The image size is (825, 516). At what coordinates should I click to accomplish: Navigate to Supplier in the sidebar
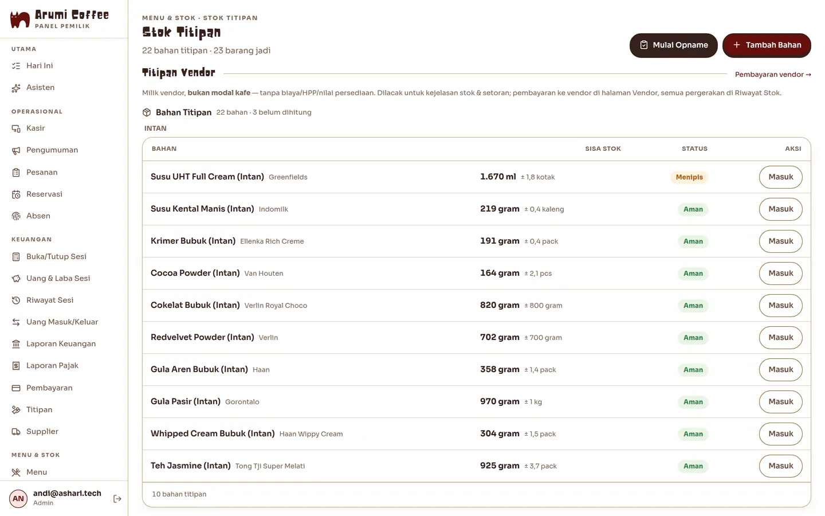tap(64, 432)
